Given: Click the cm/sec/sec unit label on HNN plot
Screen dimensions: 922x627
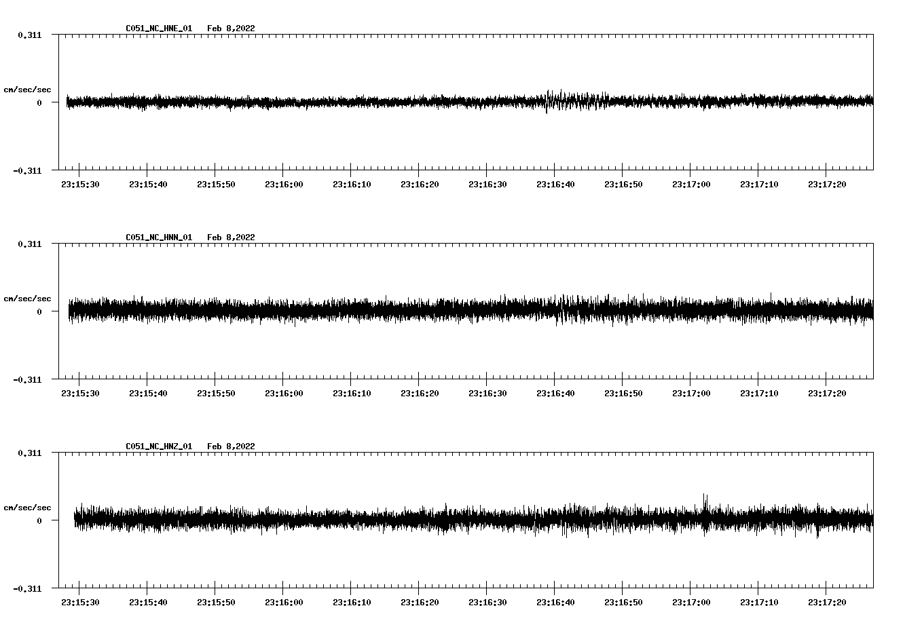Looking at the screenshot, I should coord(27,299).
